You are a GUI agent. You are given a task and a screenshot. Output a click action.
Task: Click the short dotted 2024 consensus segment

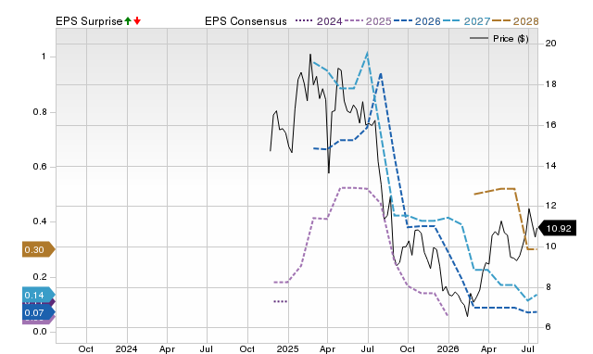[x=280, y=301]
